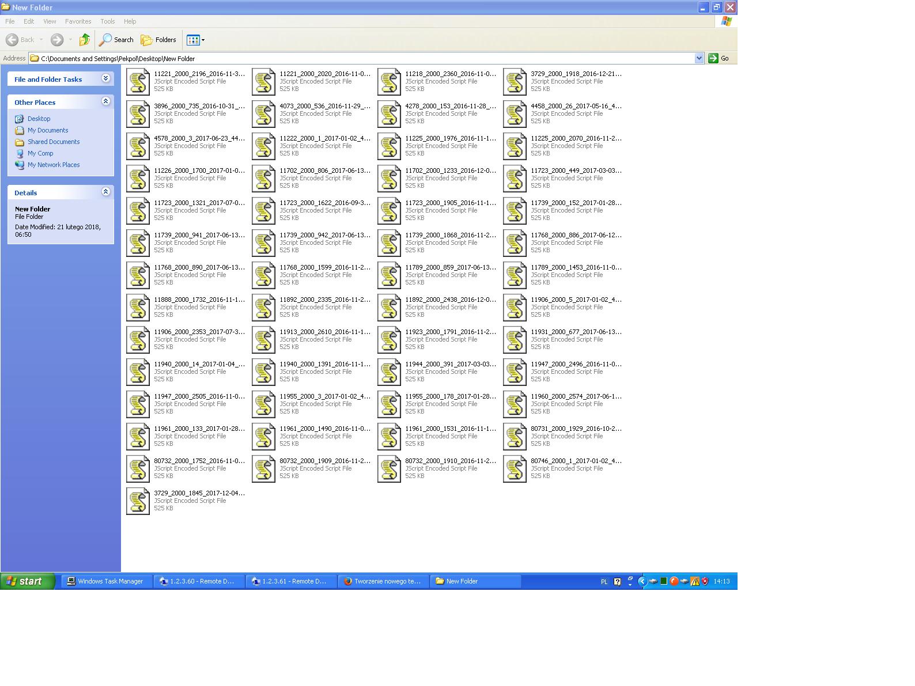Select script icon for 80746_2000_1 file
915x686 pixels.
[x=515, y=469]
